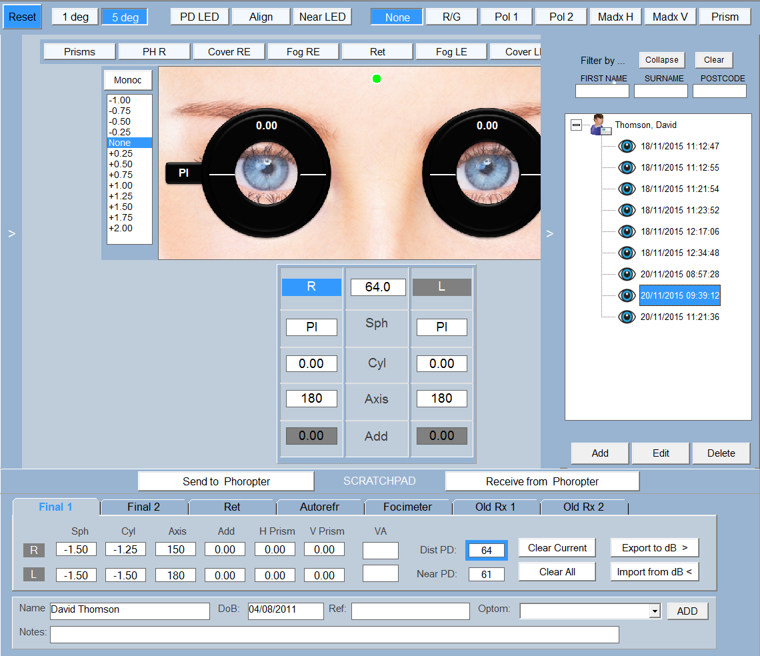Screen dimensions: 760x656
Task: Click the patient icon beside Thomson, David
Action: pos(600,125)
